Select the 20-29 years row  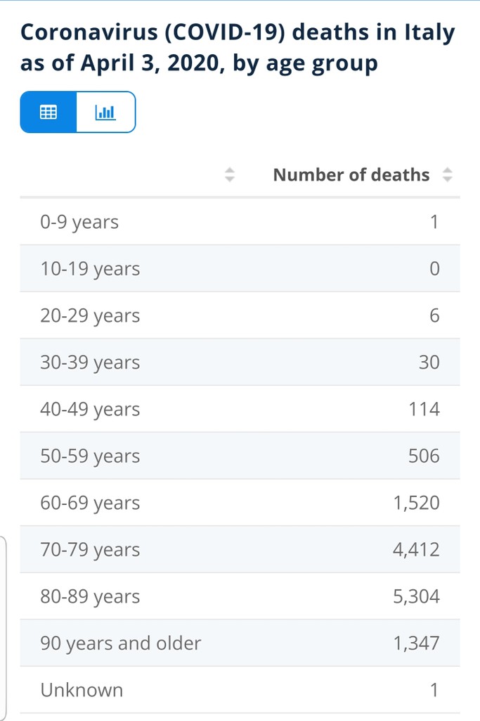point(240,315)
